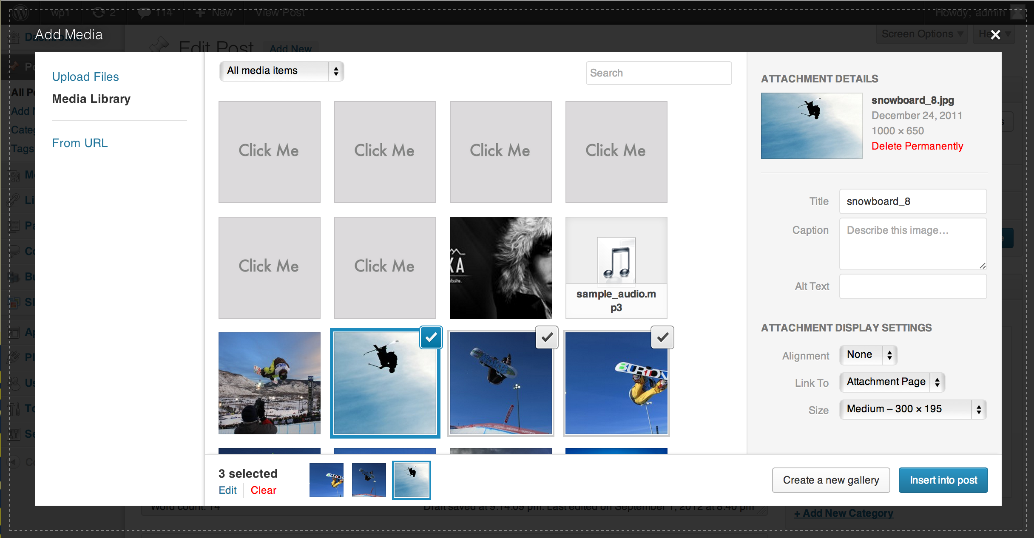Click the highlighted snowboard_8 tray thumbnail
Image resolution: width=1034 pixels, height=538 pixels.
[412, 480]
